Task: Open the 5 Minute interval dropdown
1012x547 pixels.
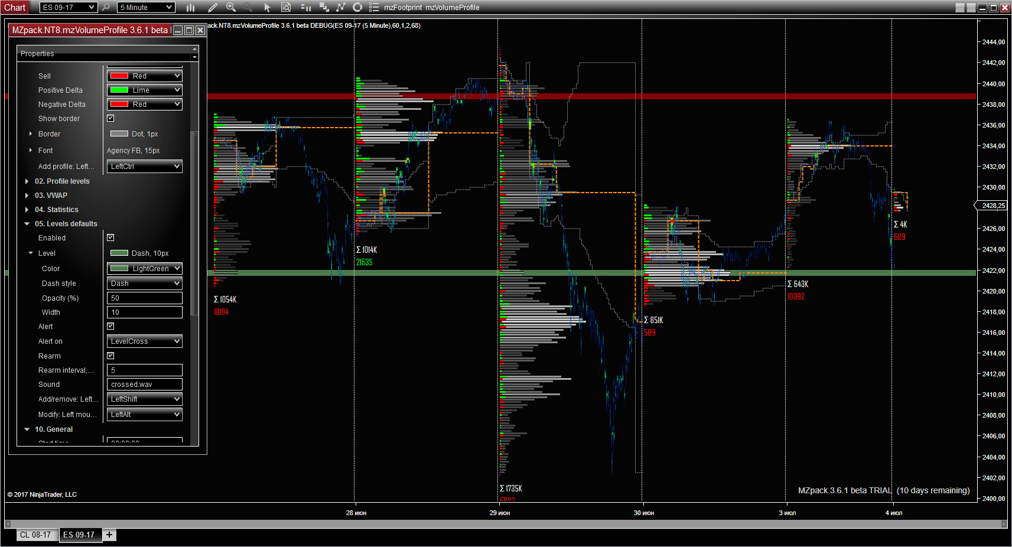Action: tap(146, 7)
